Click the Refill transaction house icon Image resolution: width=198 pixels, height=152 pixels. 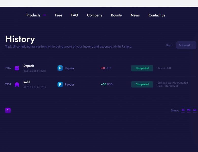(17, 84)
